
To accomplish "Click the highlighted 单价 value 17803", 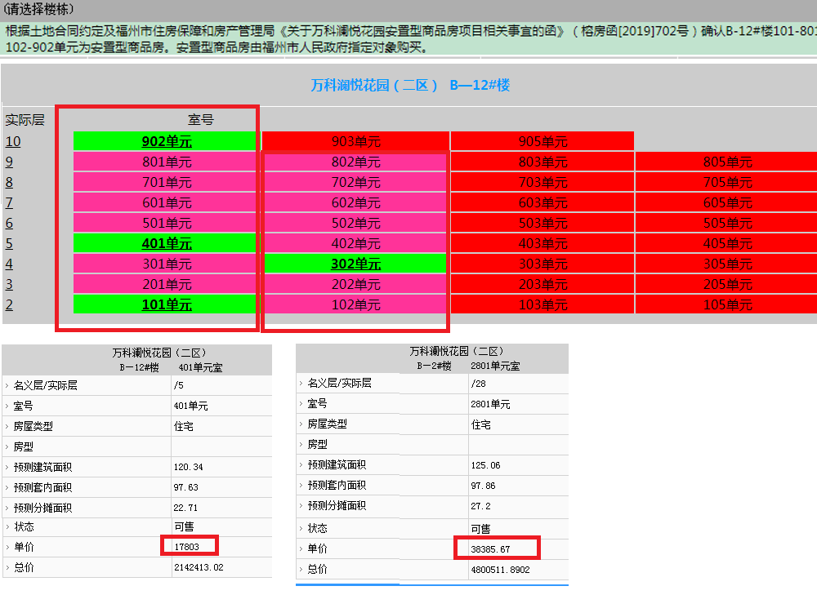I will 189,545.
